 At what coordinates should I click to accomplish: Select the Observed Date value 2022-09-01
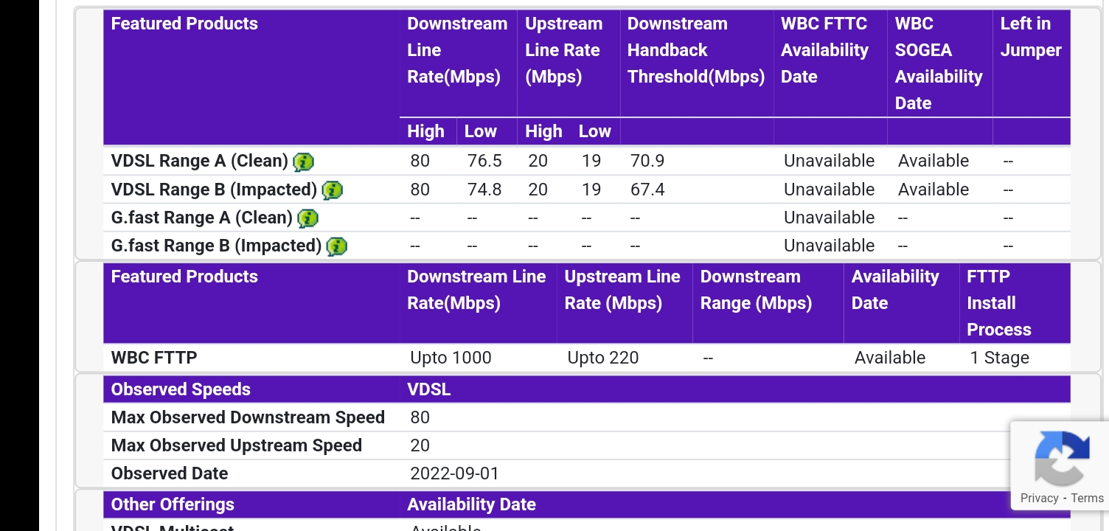tap(454, 473)
